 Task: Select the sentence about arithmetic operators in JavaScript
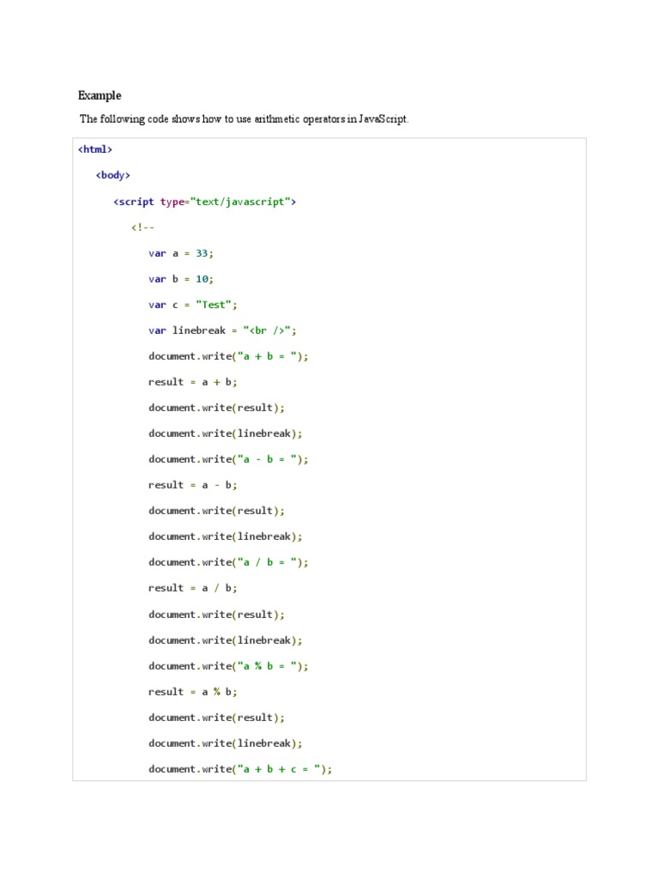coord(245,118)
